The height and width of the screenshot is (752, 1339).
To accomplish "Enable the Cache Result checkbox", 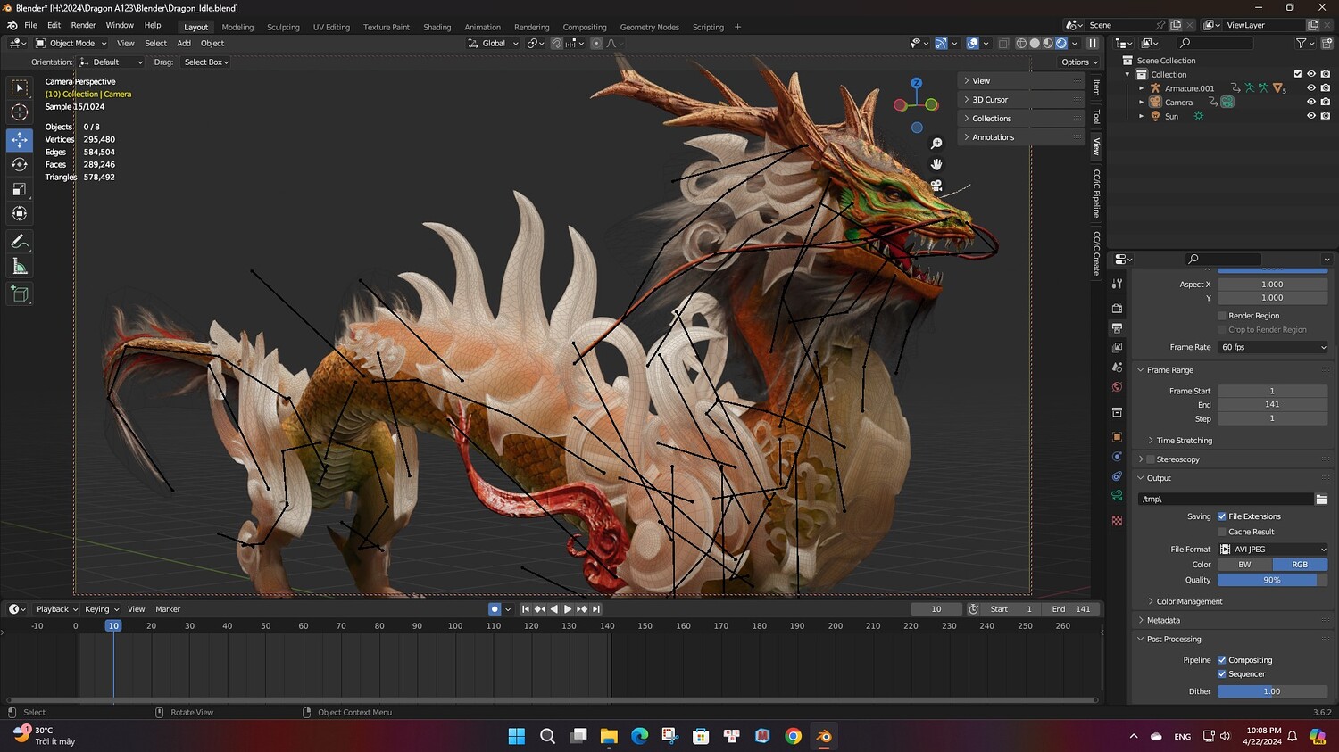I will (x=1222, y=532).
